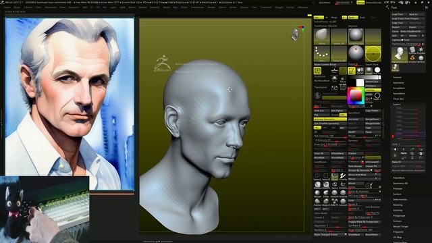
Task: Select the KnifeCurve brush icon
Action: pos(343,185)
